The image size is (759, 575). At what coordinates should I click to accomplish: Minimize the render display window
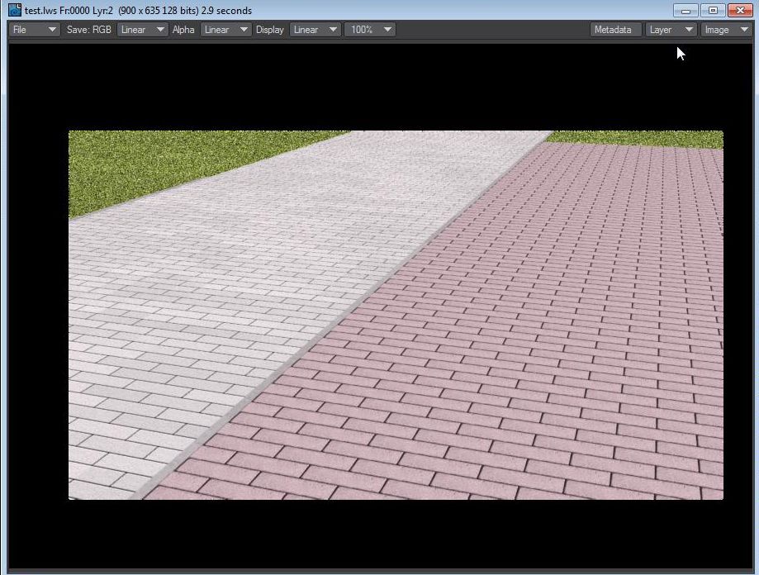[x=685, y=11]
